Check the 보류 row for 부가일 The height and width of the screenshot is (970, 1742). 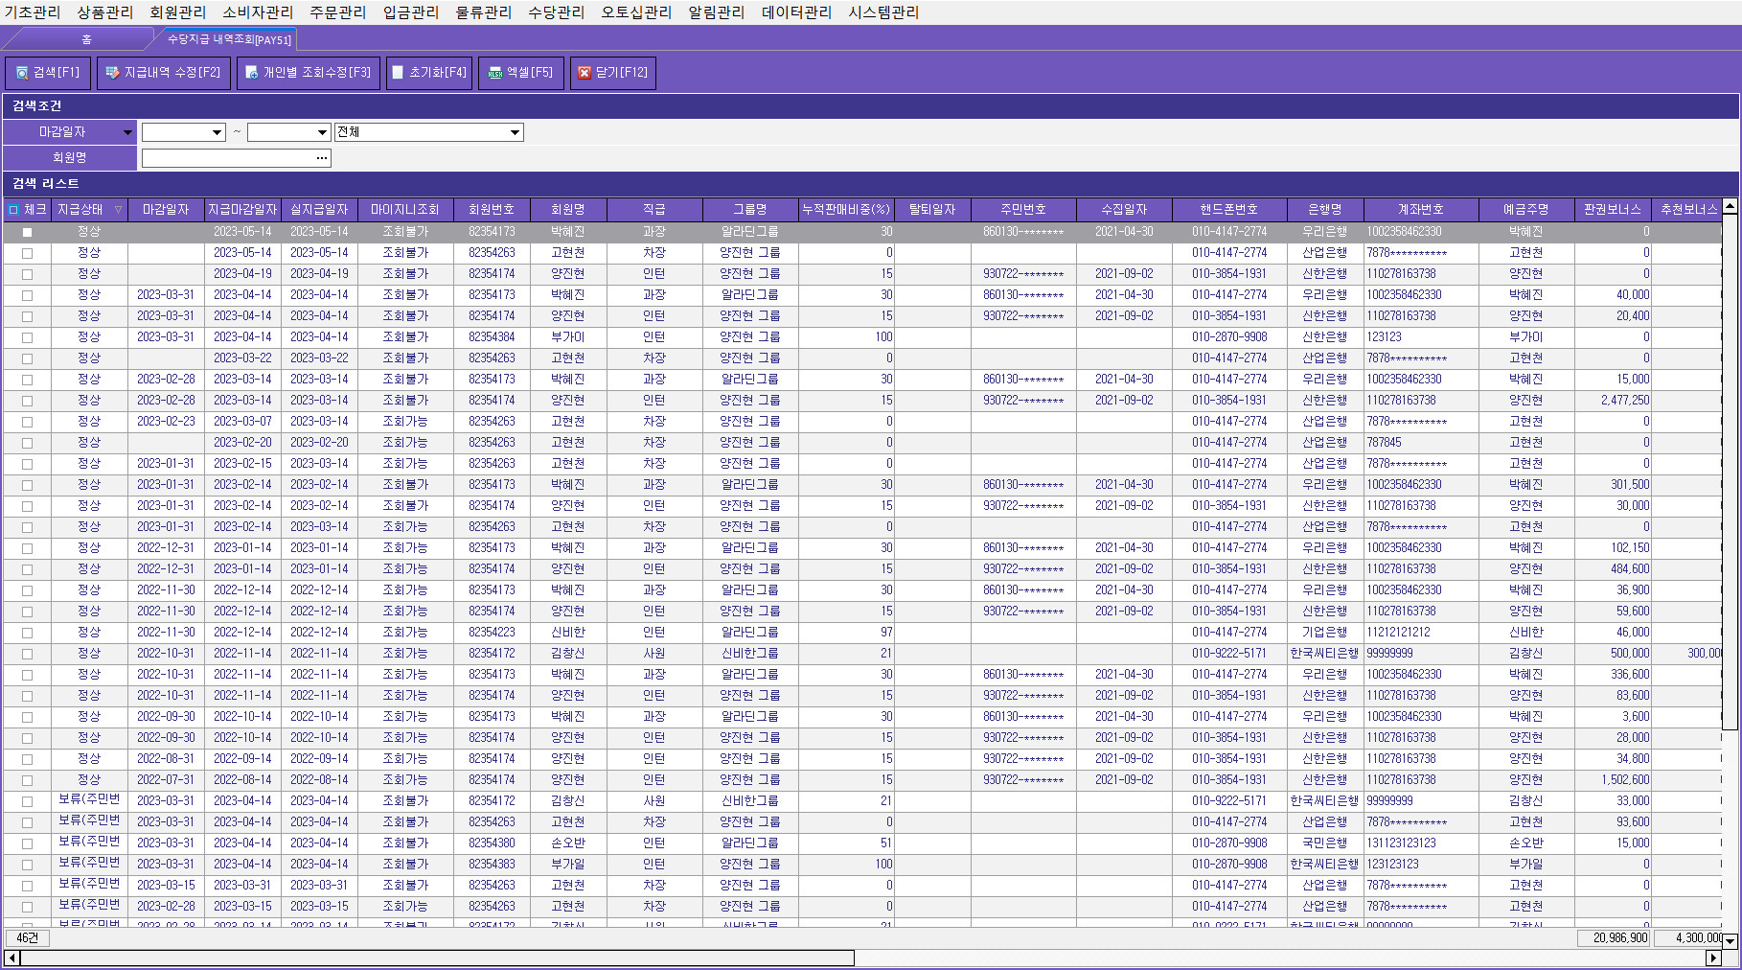(x=27, y=865)
